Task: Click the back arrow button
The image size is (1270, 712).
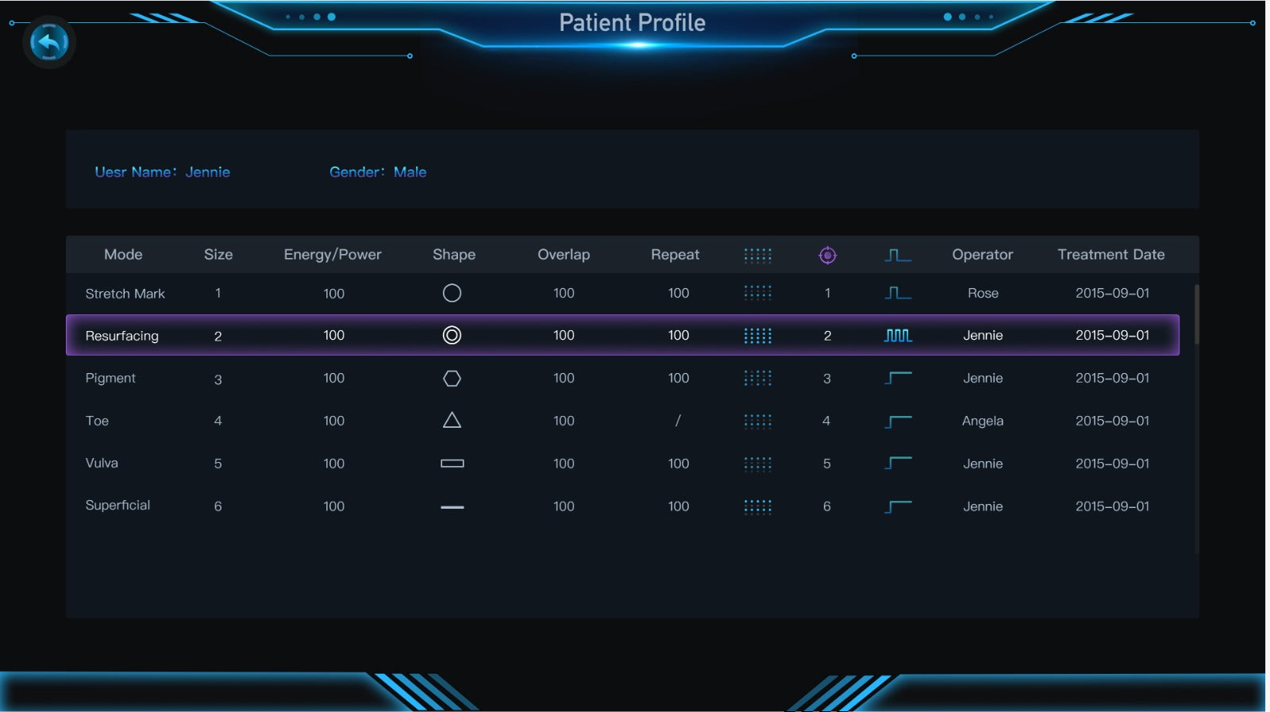Action: pos(49,42)
